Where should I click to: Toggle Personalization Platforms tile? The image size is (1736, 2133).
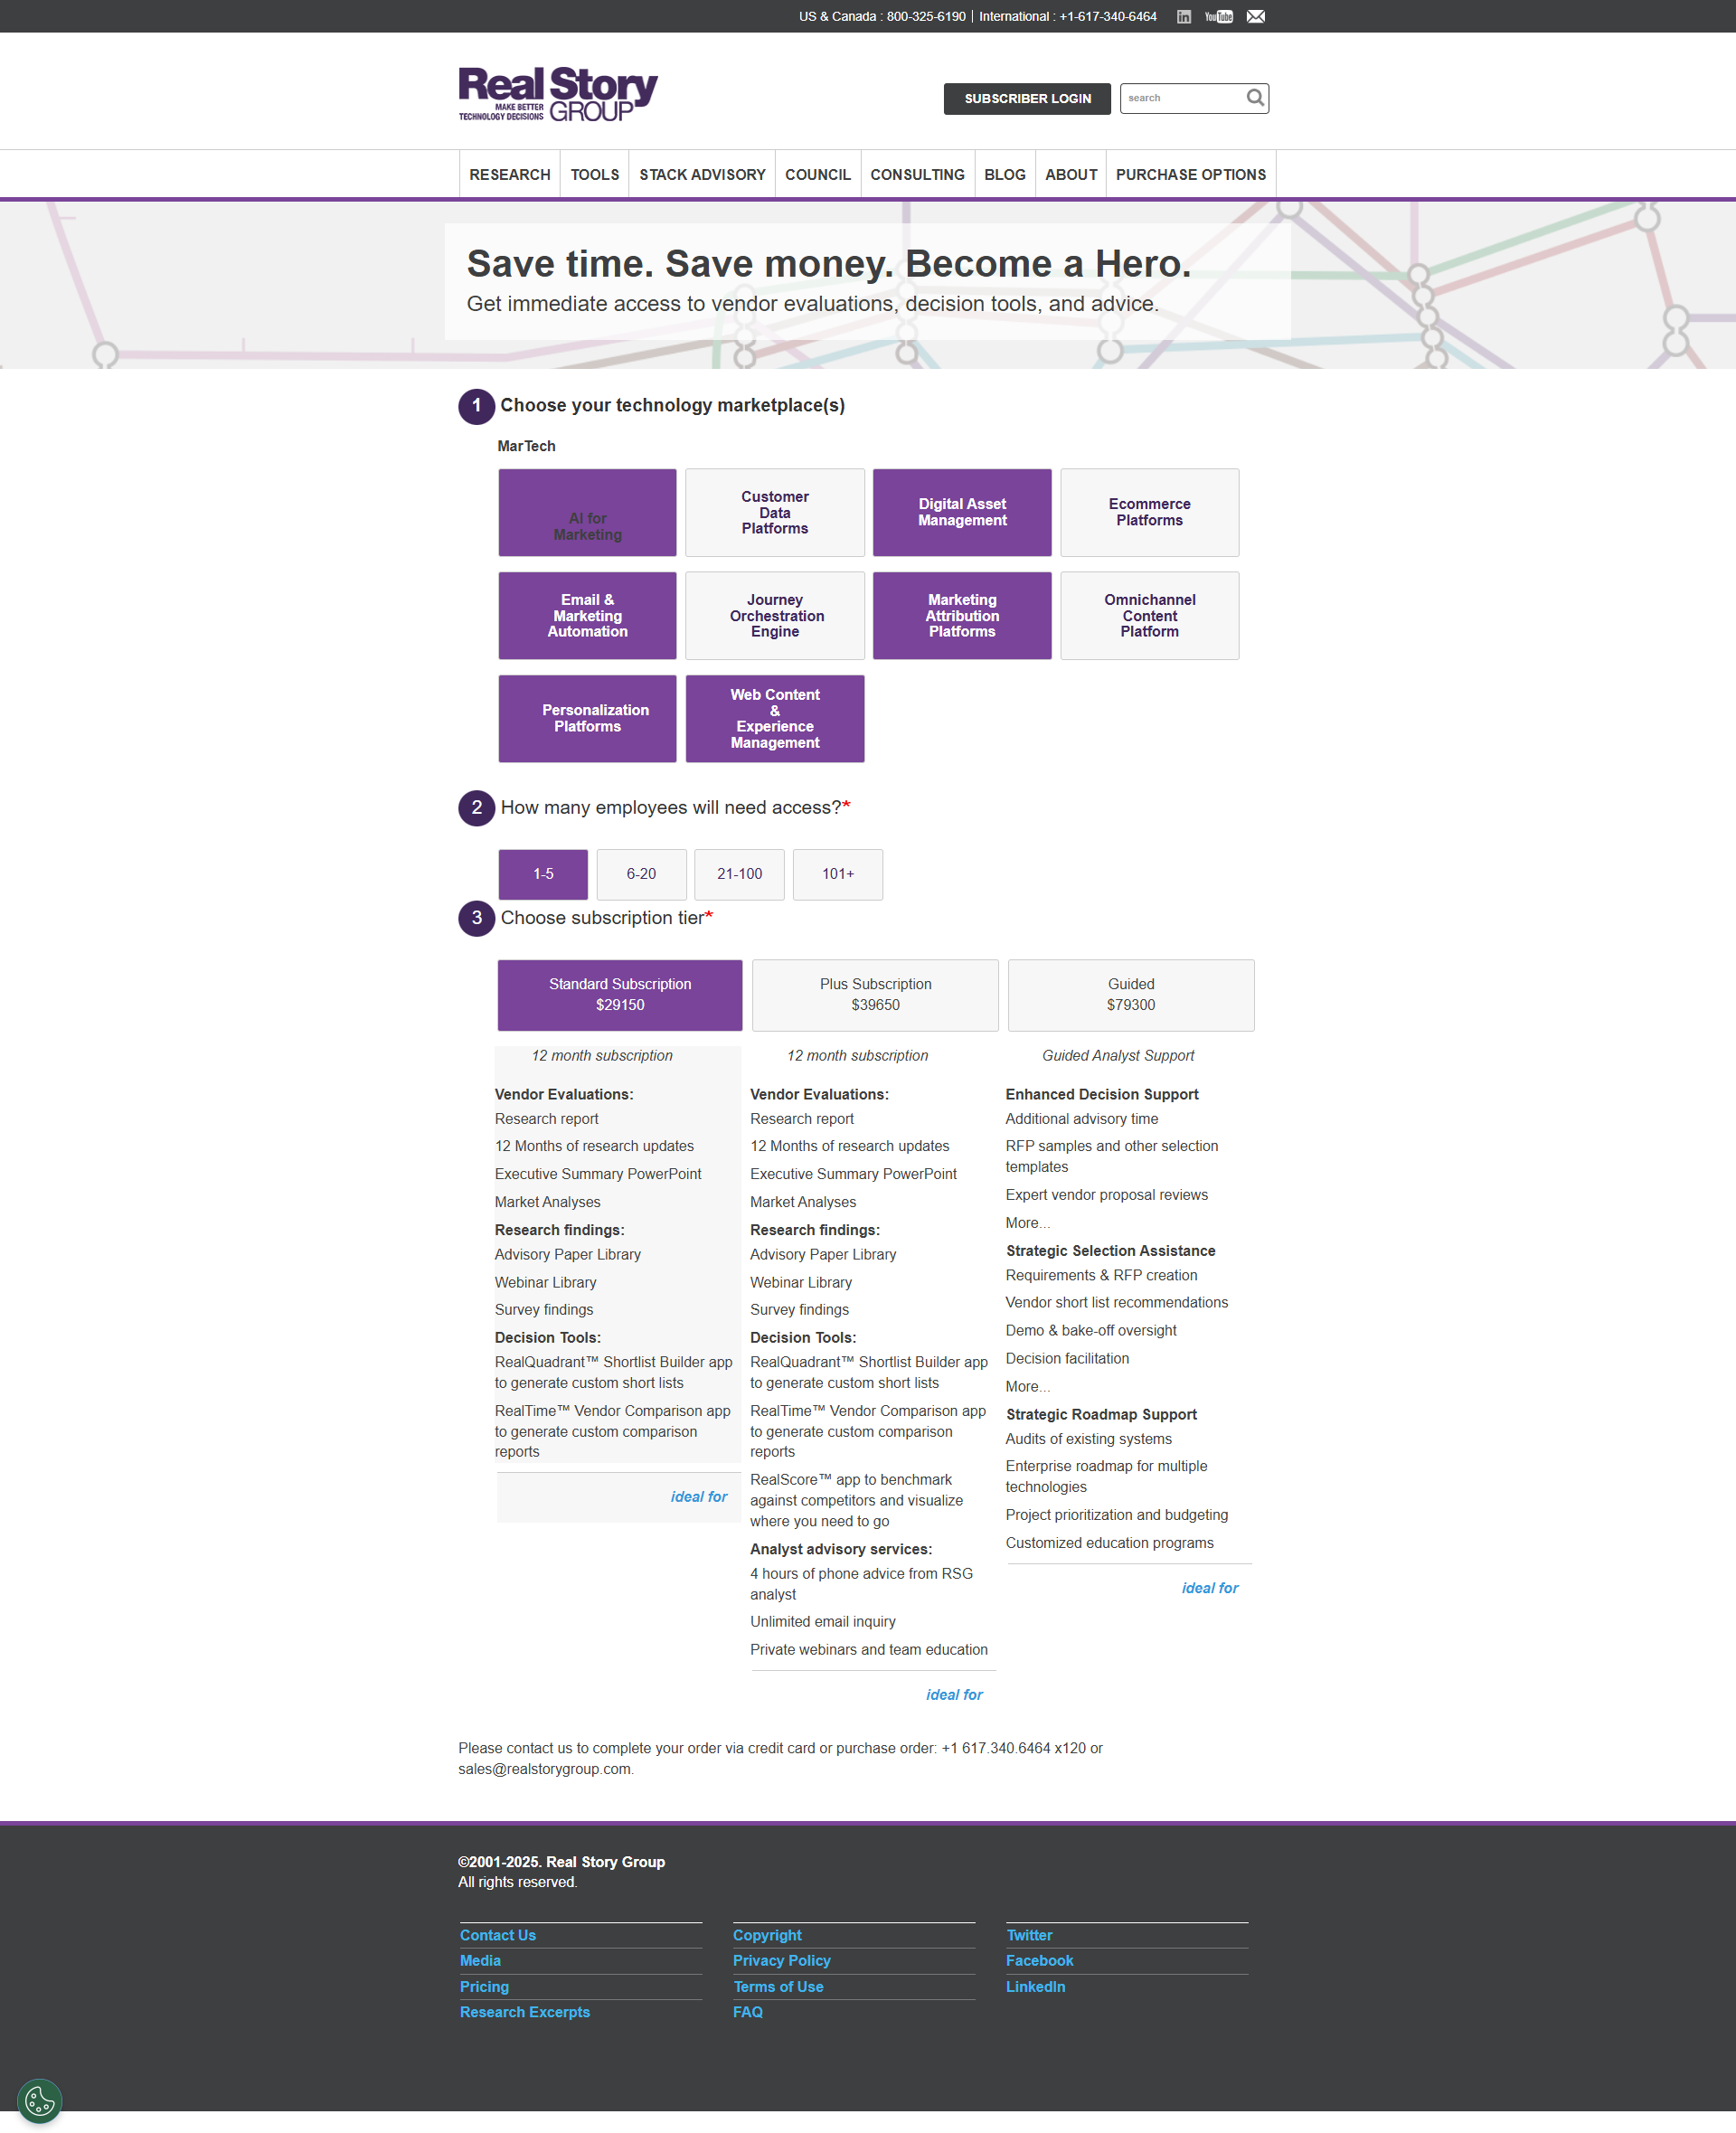[x=587, y=718]
